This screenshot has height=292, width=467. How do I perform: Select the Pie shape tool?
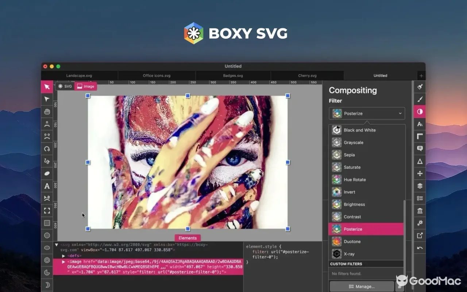[x=47, y=273]
